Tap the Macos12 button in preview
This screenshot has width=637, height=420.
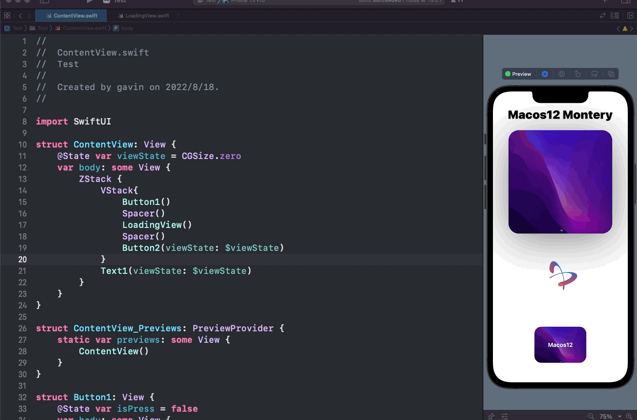[560, 345]
